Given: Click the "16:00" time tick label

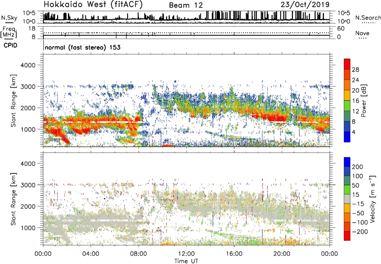Looking at the screenshot, I should (x=234, y=254).
